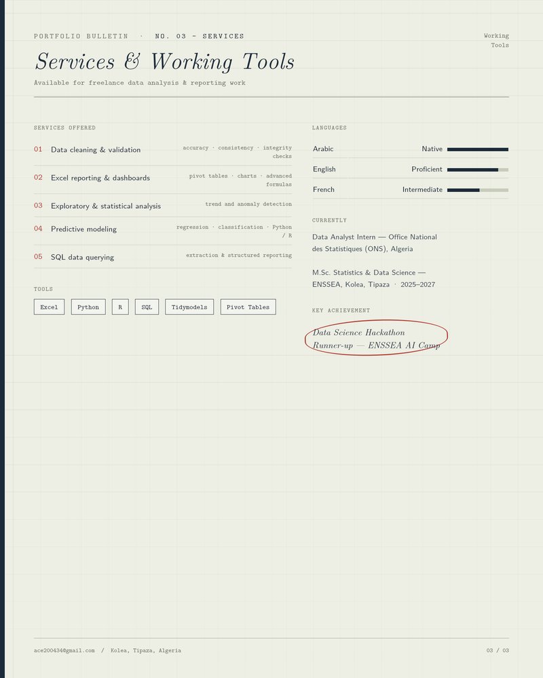Image resolution: width=543 pixels, height=678 pixels.
Task: Click the Excel tool tag
Action: tap(49, 307)
